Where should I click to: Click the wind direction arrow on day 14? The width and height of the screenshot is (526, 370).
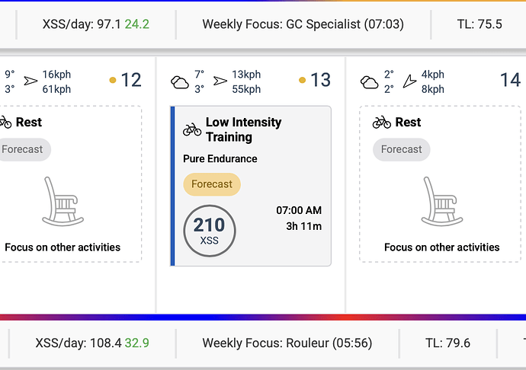409,81
